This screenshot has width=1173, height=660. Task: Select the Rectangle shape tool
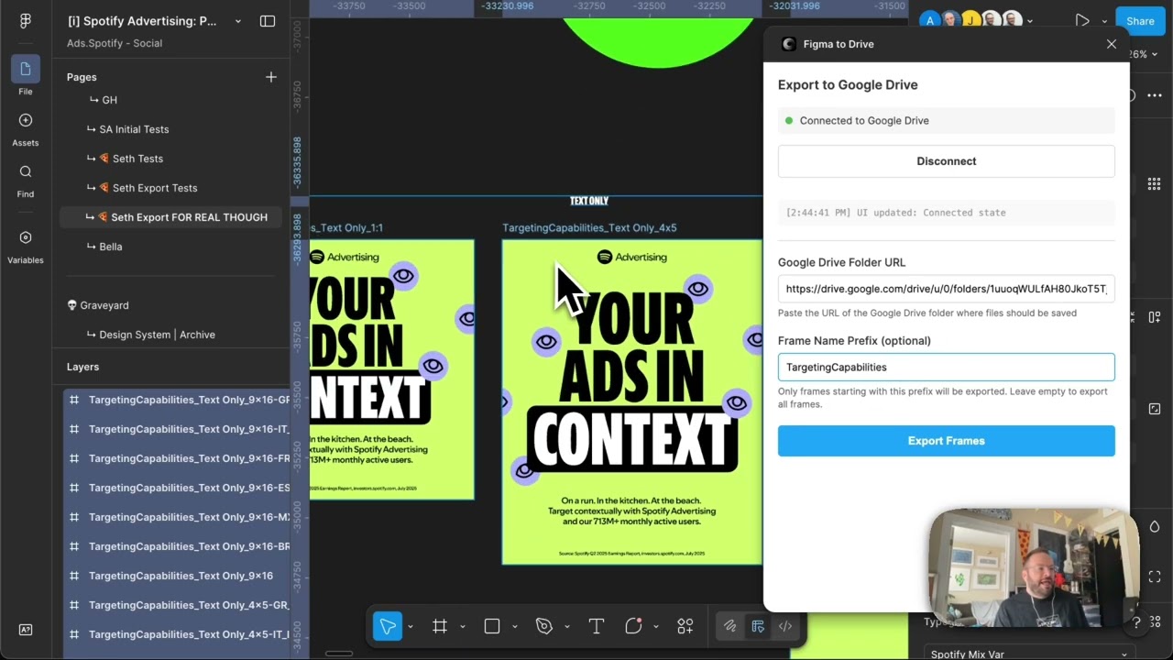pos(492,626)
